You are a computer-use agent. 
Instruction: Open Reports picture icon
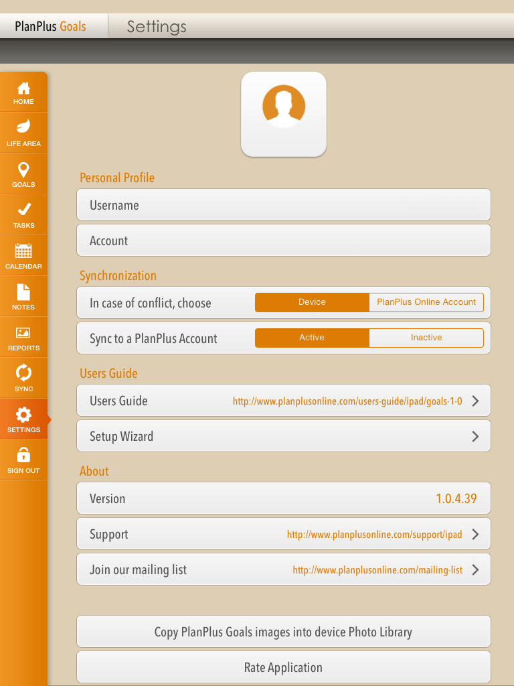tap(23, 333)
